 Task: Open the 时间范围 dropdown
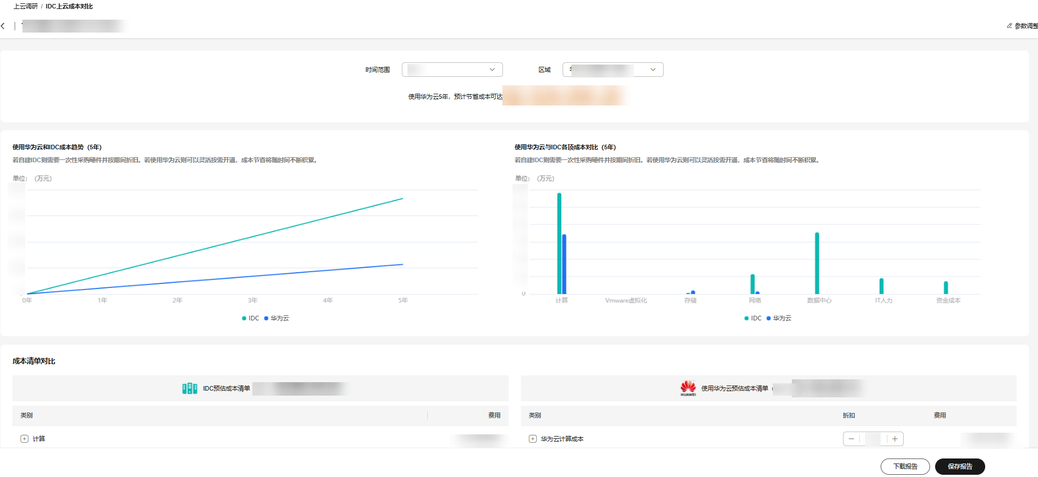452,70
